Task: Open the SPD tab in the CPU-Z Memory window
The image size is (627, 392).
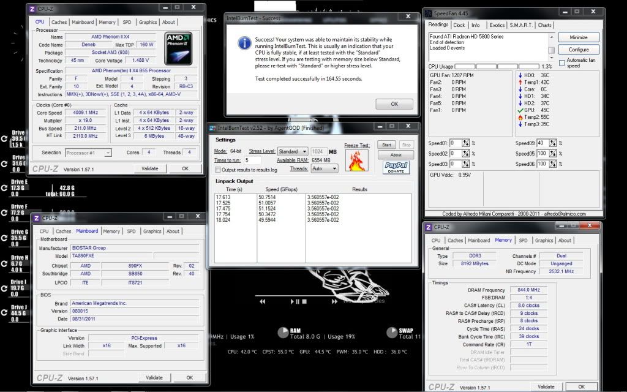Action: (523, 240)
